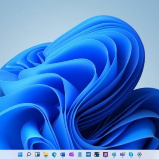159x159 pixels.
Task: Open OneNote from taskbar
Action: (71, 154)
